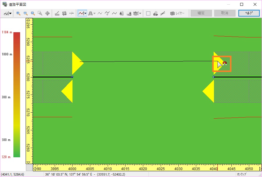Click the intersection crossing lines icon

pyautogui.click(x=162, y=13)
